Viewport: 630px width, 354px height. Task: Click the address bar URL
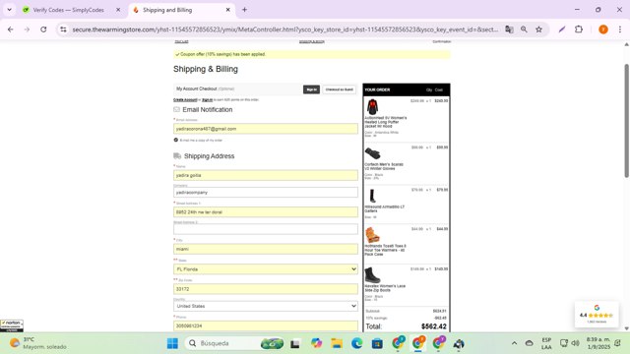pos(285,29)
